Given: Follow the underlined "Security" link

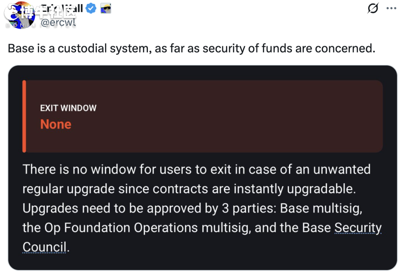Looking at the screenshot, I should pos(358,228).
